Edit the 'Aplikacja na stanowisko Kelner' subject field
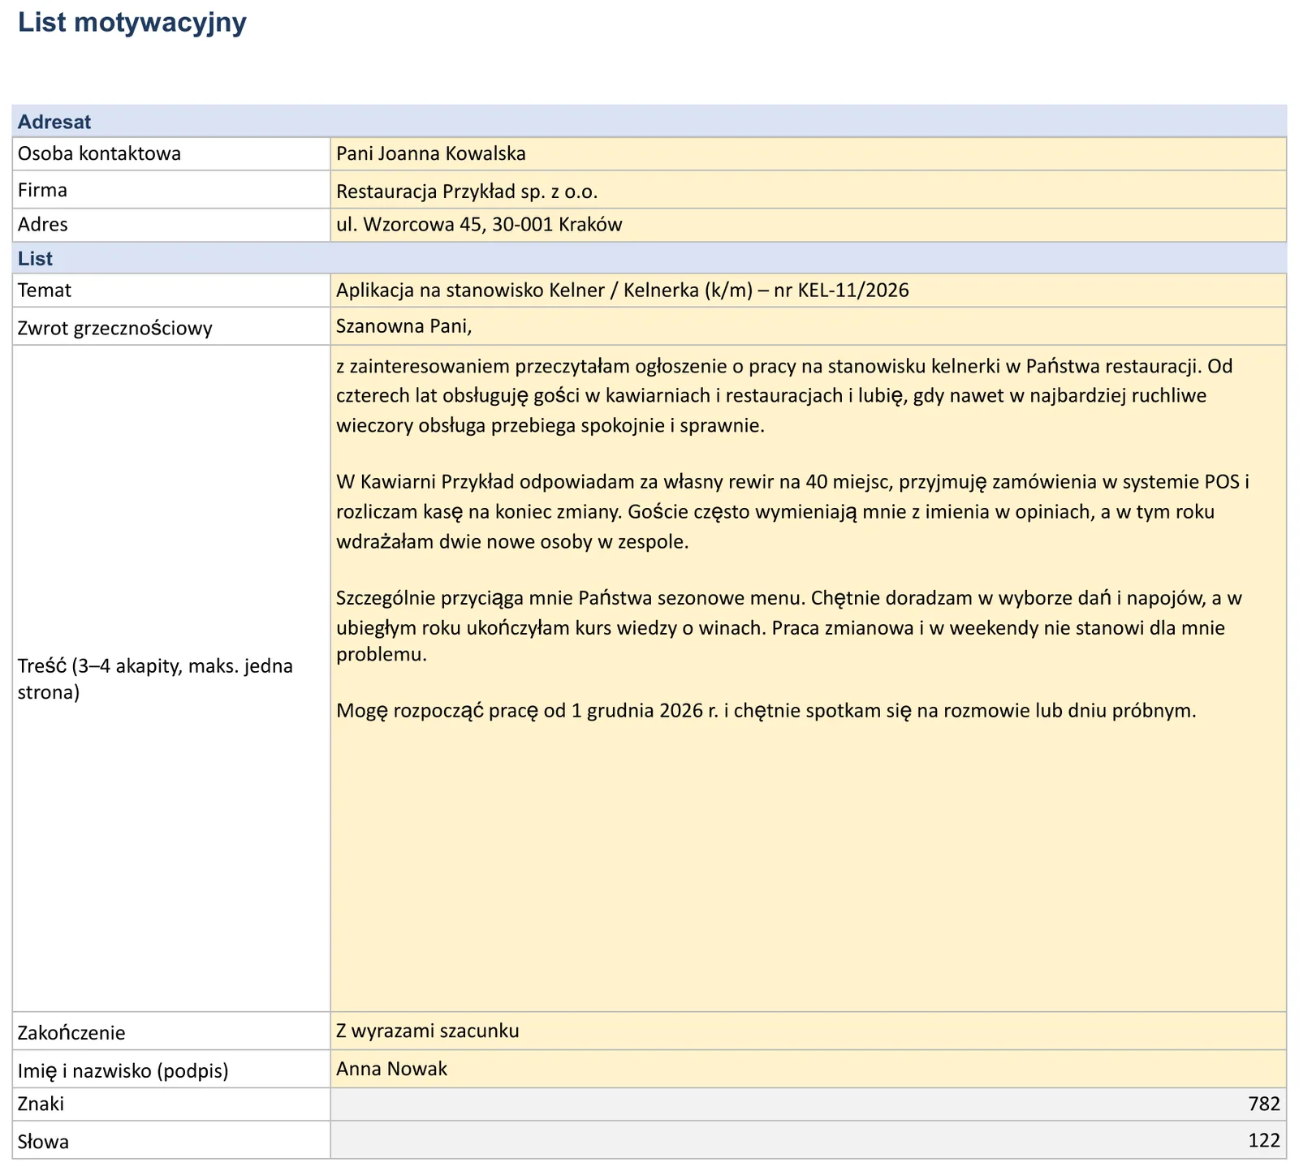The image size is (1299, 1171). [x=809, y=291]
